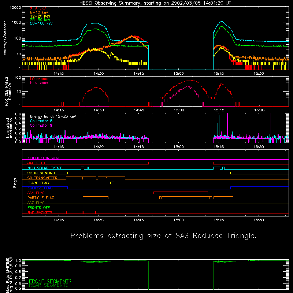Screen dimensions: 293x293
Task: Click the GAP FLAG label
Action: tap(36, 163)
